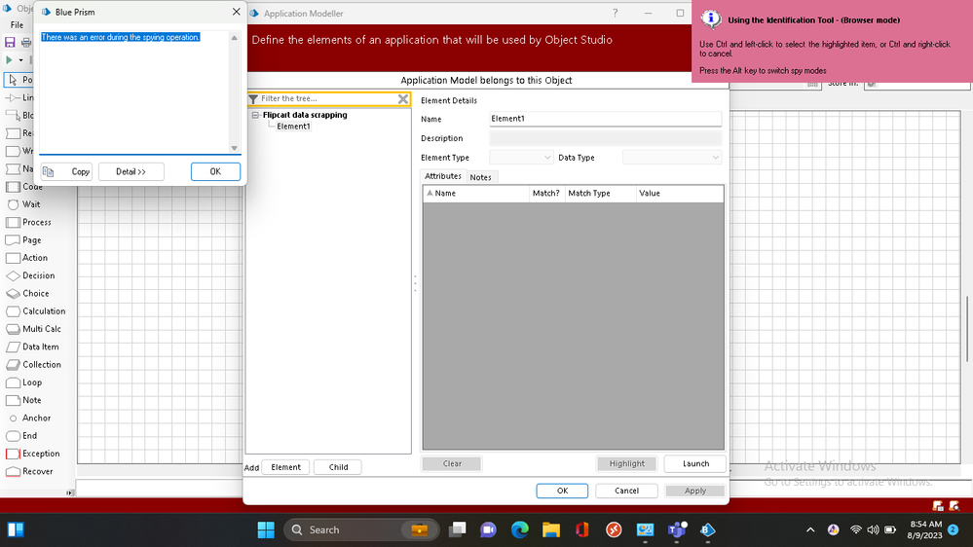Select the Decision stage tool
The height and width of the screenshot is (547, 973).
(x=38, y=275)
